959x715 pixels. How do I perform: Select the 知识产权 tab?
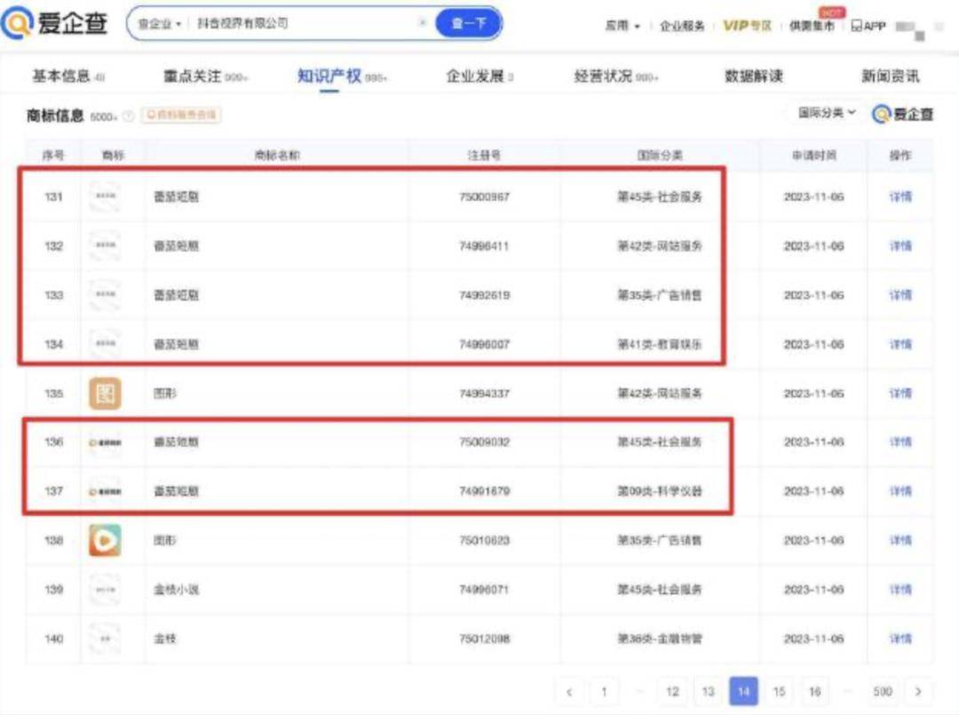pyautogui.click(x=341, y=76)
